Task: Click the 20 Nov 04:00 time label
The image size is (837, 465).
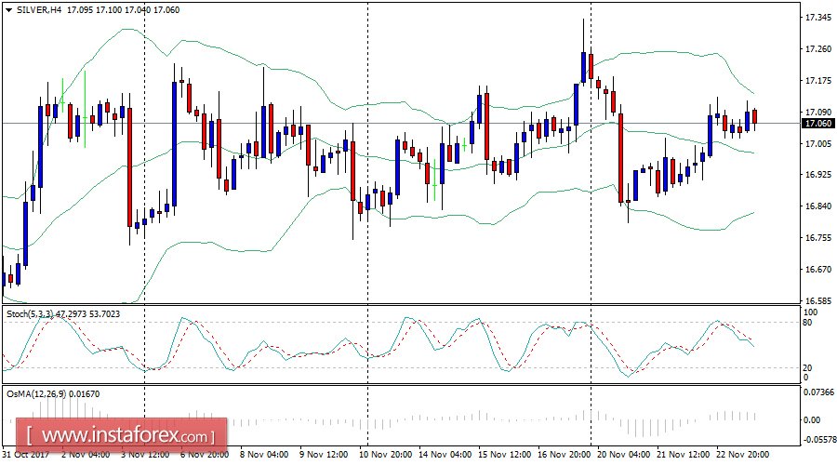Action: (623, 455)
